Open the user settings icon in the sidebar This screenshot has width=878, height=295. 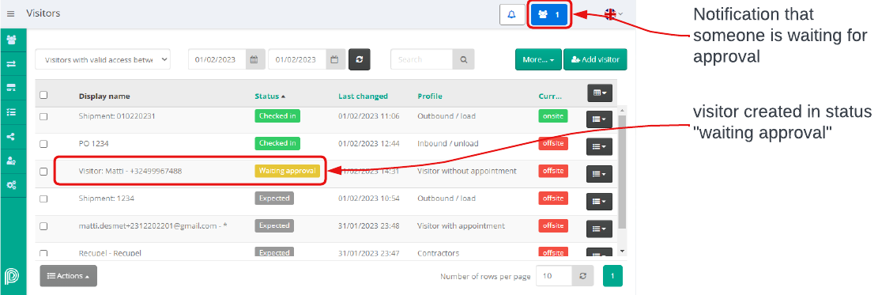tap(11, 161)
